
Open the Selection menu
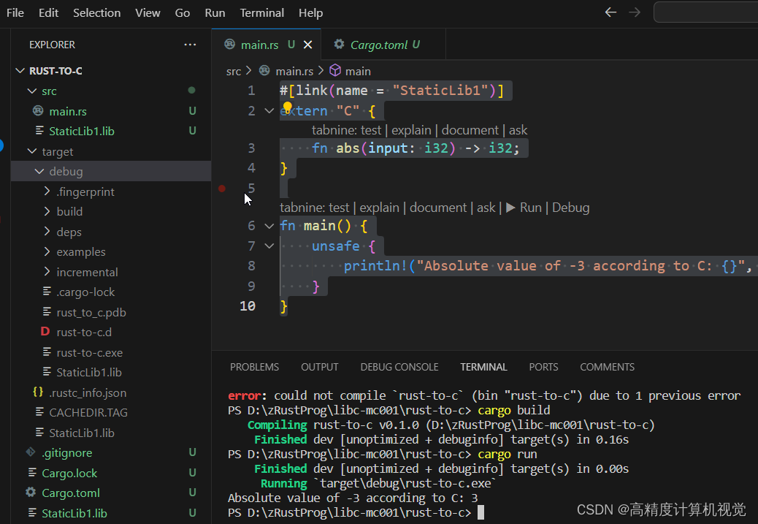click(96, 13)
